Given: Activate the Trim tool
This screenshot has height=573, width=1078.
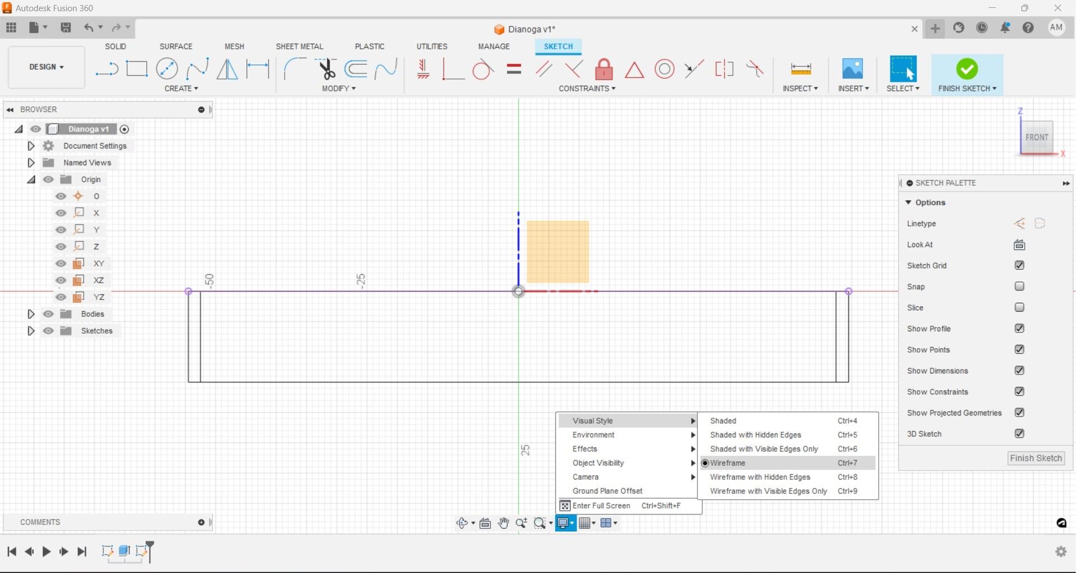Looking at the screenshot, I should tap(327, 68).
